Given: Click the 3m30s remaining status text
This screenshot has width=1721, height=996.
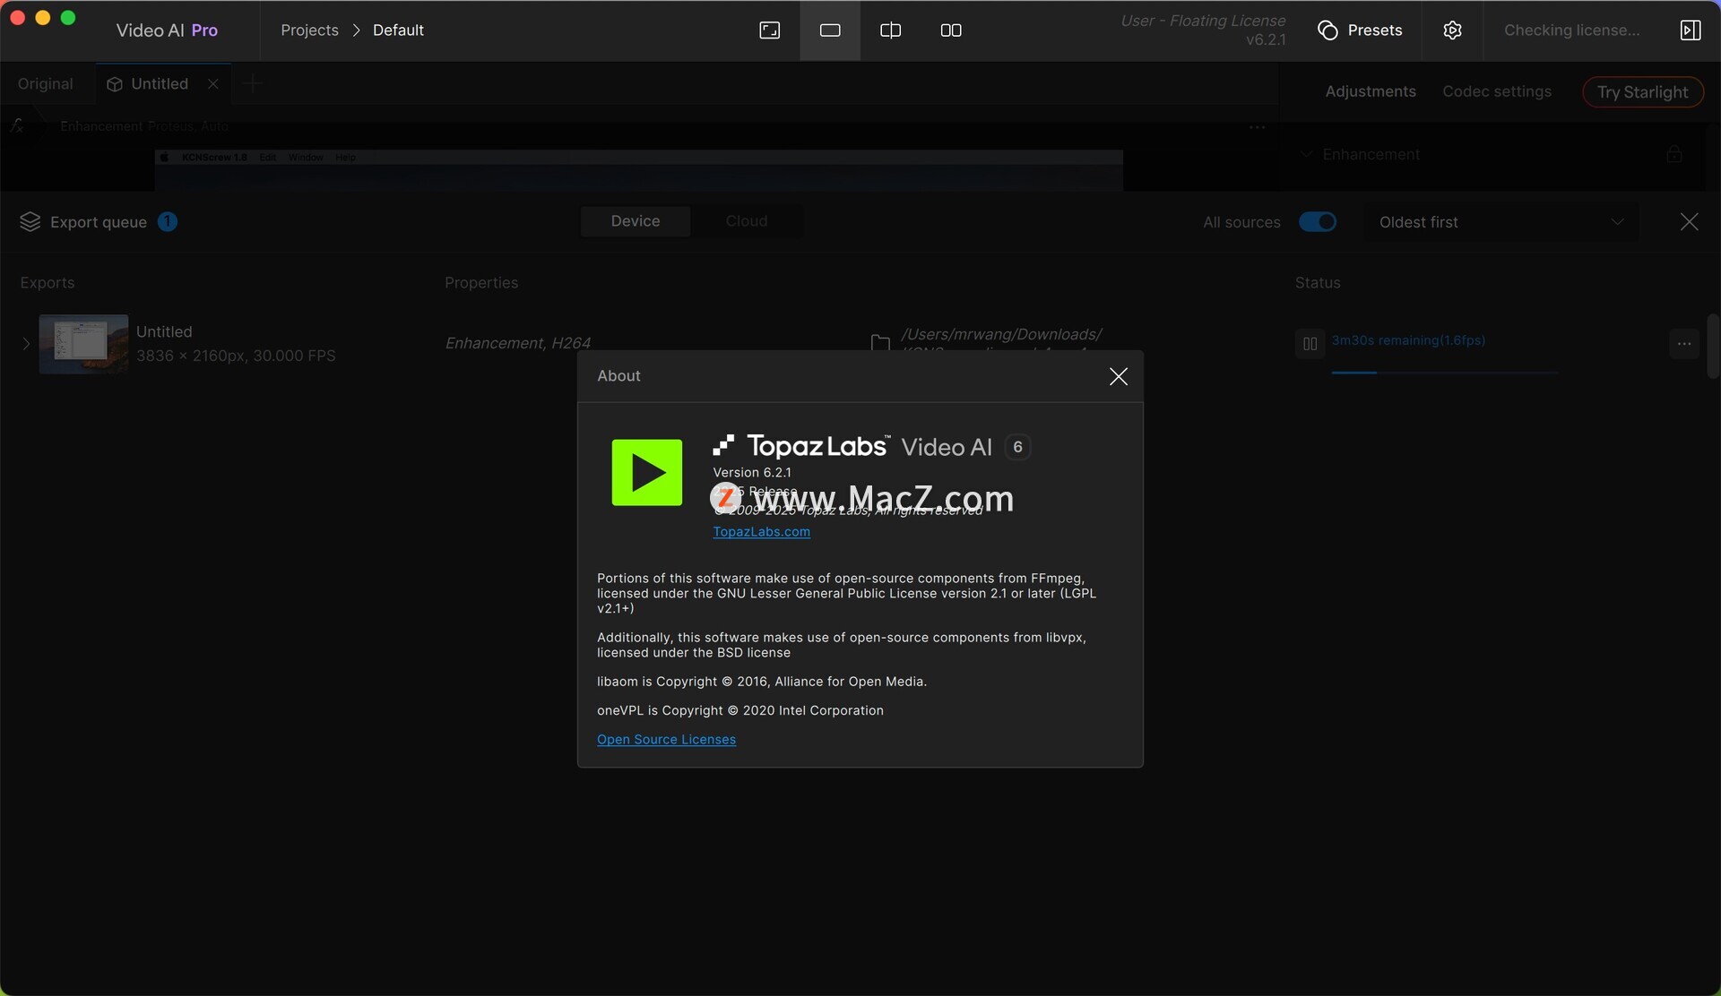Looking at the screenshot, I should [1408, 340].
